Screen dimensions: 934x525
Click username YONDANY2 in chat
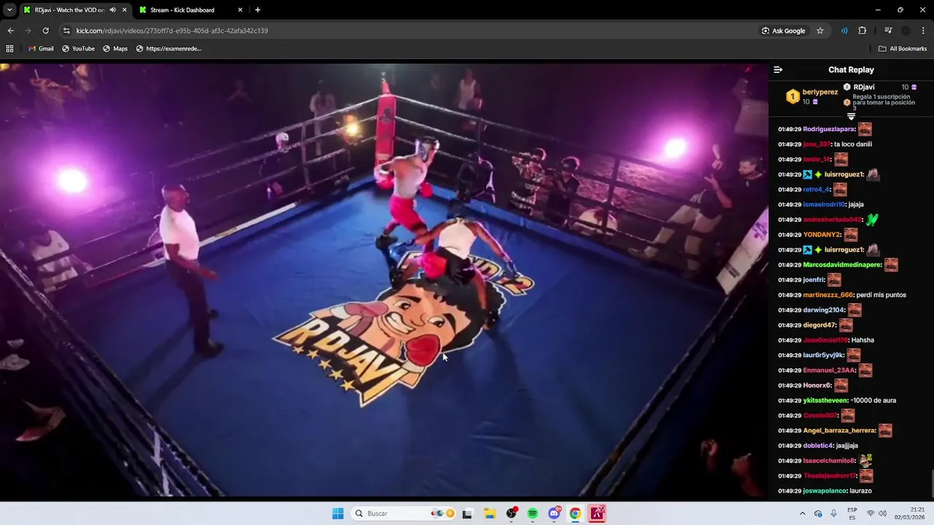click(822, 235)
